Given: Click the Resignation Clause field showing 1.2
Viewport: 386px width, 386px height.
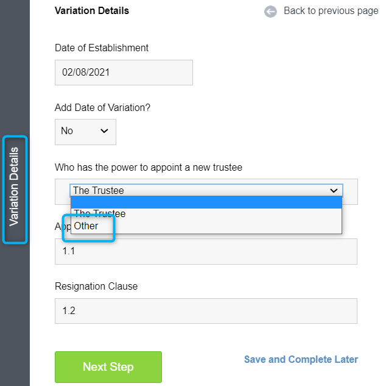Looking at the screenshot, I should coord(206,311).
